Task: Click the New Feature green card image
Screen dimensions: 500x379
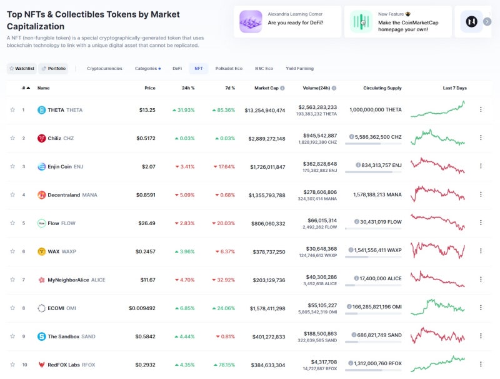Action: 361,22
